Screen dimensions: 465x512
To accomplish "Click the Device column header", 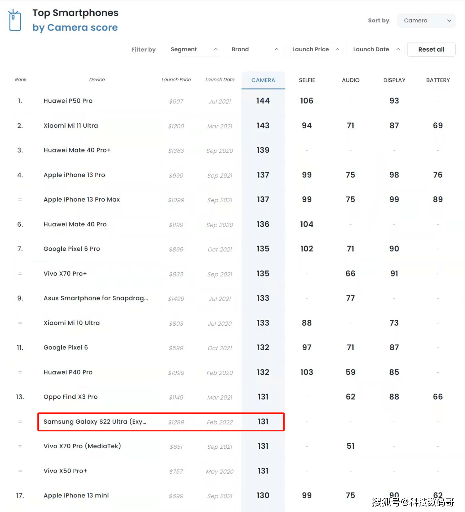I will click(x=97, y=79).
